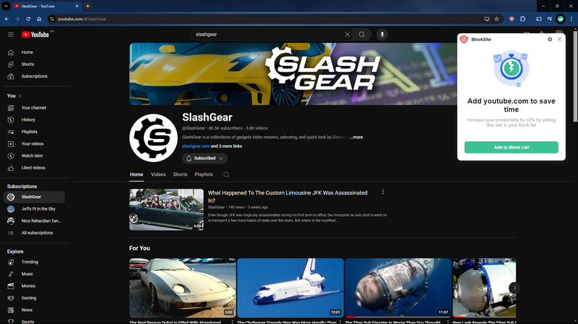Close the BlockSite popup
The width and height of the screenshot is (578, 324).
(559, 39)
